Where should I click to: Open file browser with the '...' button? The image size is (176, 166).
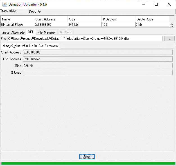tap(169, 39)
